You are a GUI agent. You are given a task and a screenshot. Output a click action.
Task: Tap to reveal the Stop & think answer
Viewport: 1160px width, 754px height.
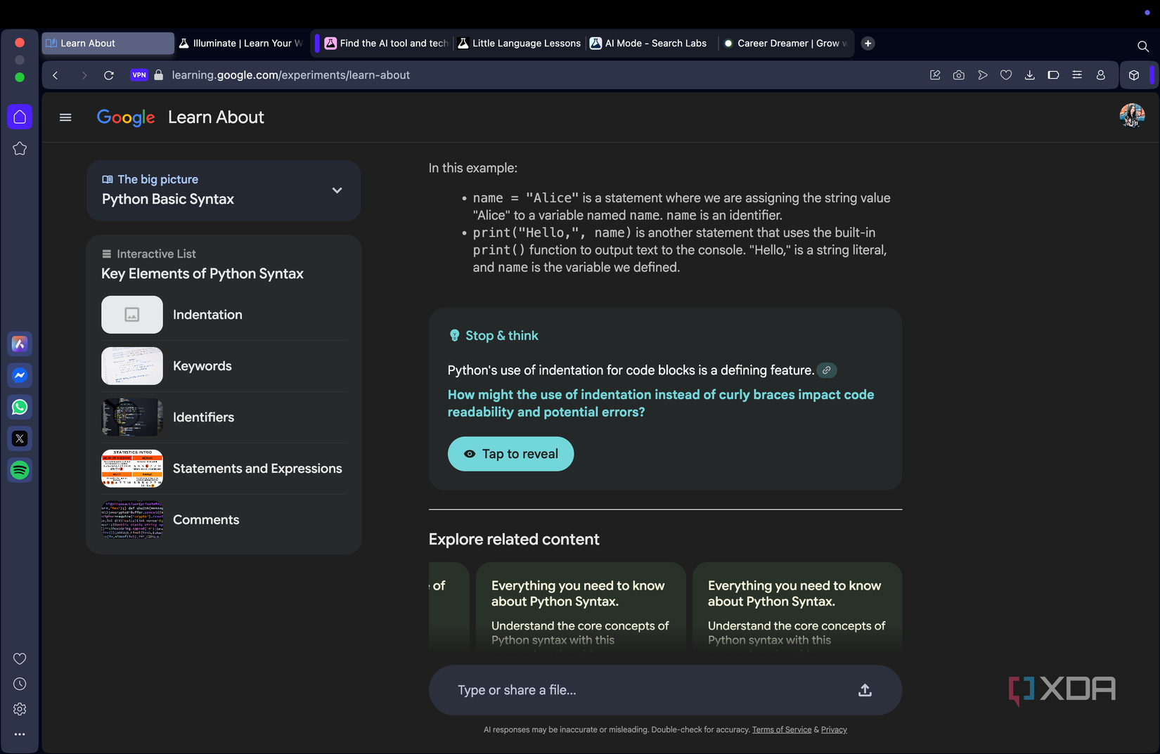click(511, 454)
